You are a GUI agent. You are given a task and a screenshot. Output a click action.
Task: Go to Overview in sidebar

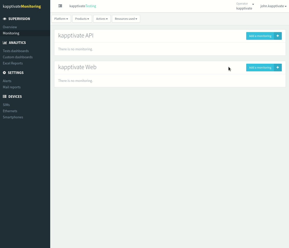tap(10, 27)
